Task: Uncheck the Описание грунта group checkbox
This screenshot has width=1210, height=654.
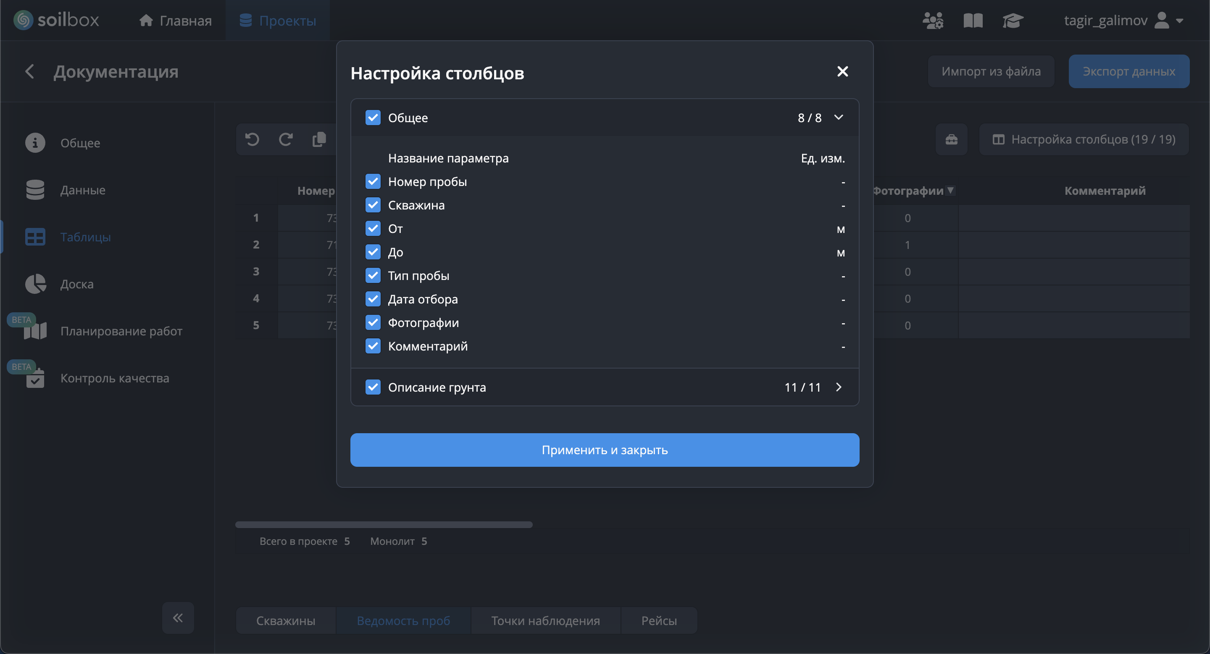Action: pyautogui.click(x=373, y=387)
